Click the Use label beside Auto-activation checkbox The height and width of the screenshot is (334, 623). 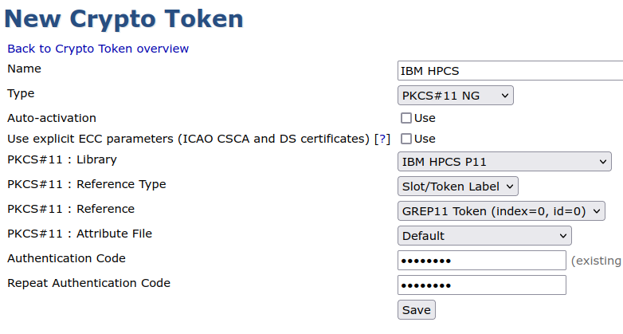click(425, 118)
